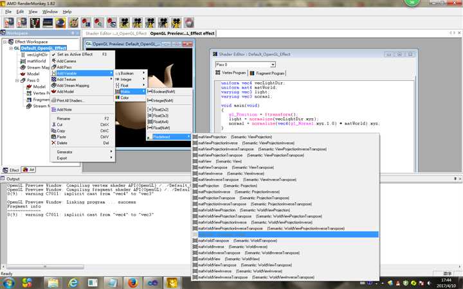Collapse the Effect Workspace tree node
The height and width of the screenshot is (289, 463).
tap(5, 42)
